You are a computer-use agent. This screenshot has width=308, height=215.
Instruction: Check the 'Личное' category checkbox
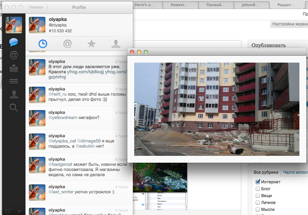click(258, 202)
